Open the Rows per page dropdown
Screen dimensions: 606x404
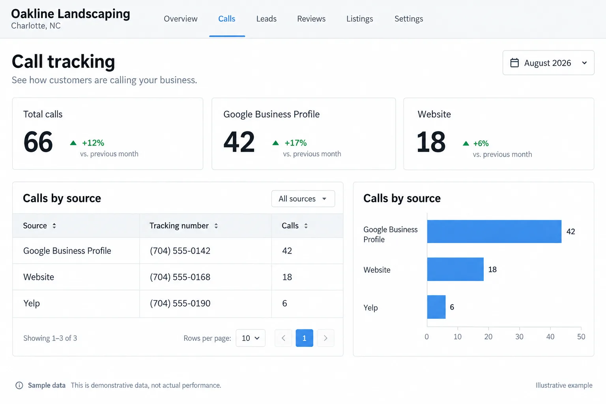251,338
